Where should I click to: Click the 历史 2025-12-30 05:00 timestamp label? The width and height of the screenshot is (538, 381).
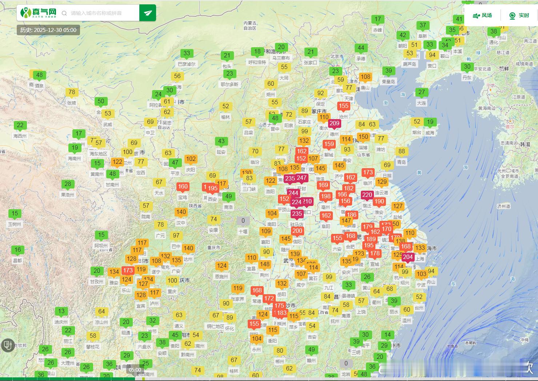tap(48, 30)
